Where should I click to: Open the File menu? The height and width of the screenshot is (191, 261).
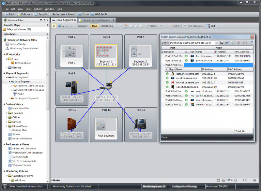7,9
